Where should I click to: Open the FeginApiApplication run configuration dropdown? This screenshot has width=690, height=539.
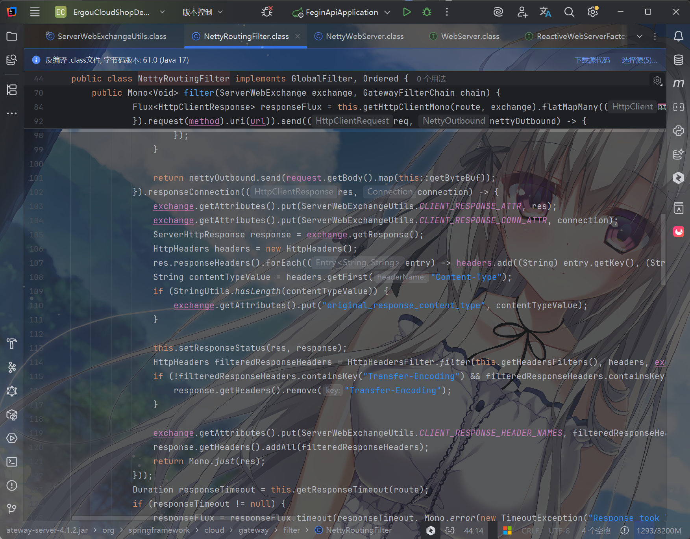(x=341, y=12)
